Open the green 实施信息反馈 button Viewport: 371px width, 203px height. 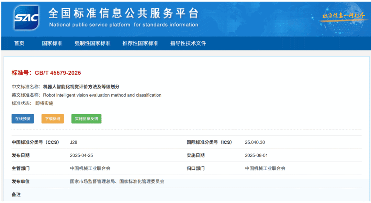pos(86,119)
